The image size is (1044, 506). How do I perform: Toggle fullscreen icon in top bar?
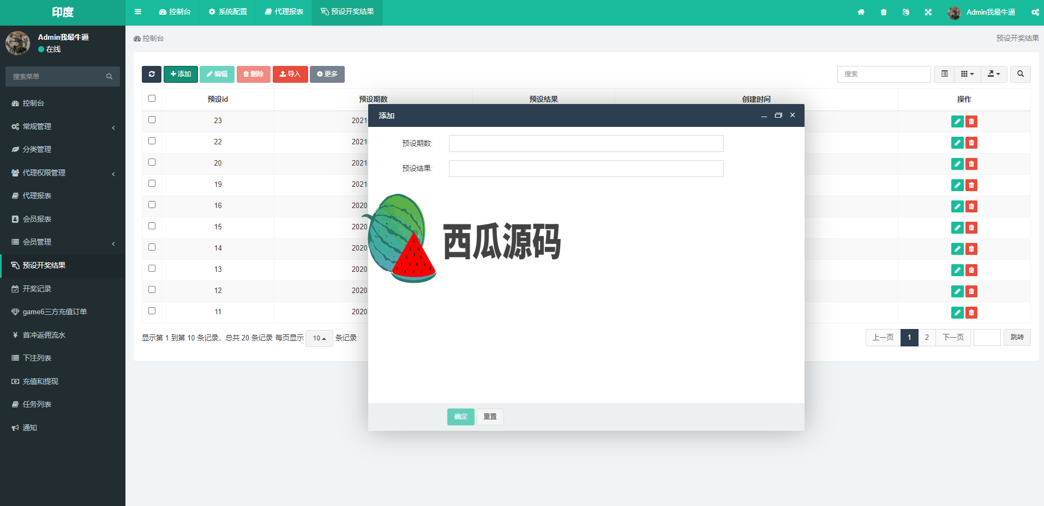(x=928, y=12)
